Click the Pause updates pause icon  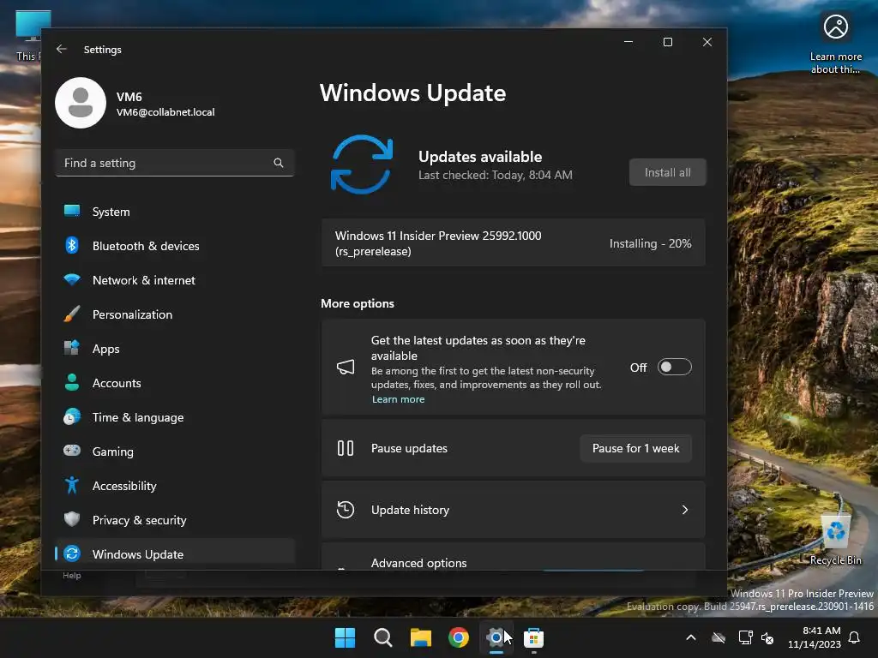pos(346,448)
